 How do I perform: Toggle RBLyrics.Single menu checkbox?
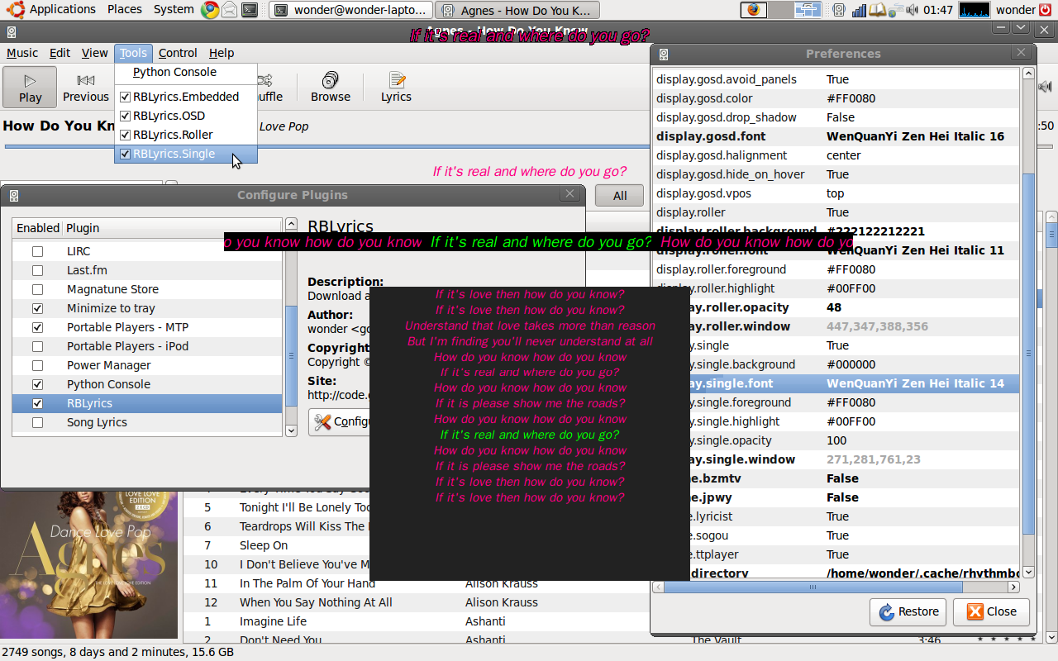126,154
